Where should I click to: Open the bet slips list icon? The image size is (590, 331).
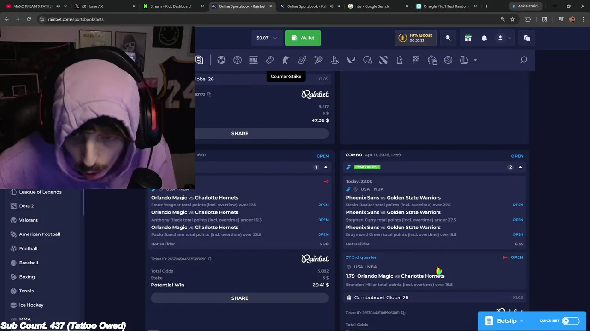coord(199,60)
